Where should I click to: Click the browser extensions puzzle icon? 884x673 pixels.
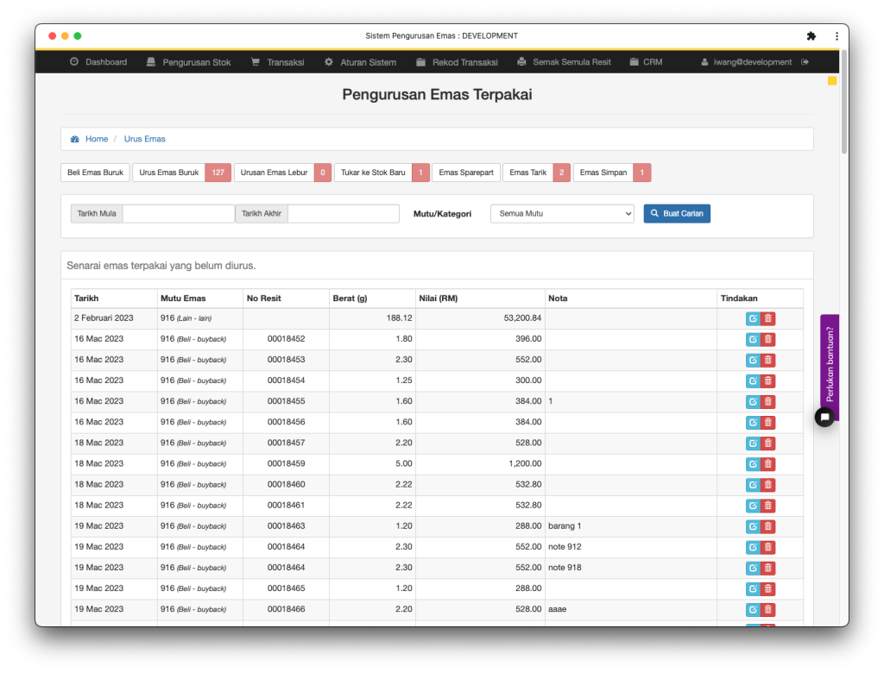coord(811,36)
